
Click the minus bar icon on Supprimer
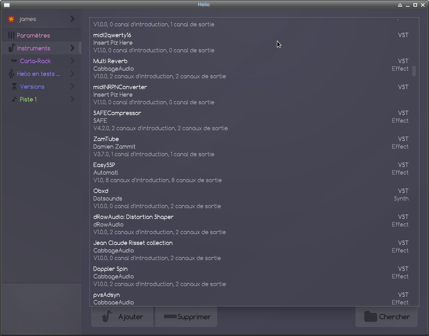click(170, 316)
